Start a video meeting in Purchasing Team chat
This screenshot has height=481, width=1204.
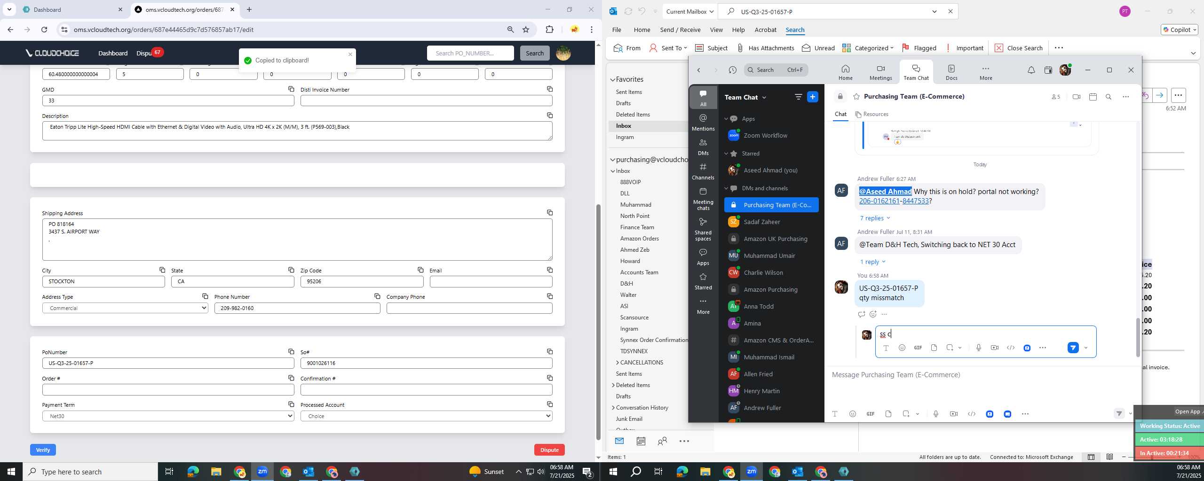pyautogui.click(x=1076, y=97)
